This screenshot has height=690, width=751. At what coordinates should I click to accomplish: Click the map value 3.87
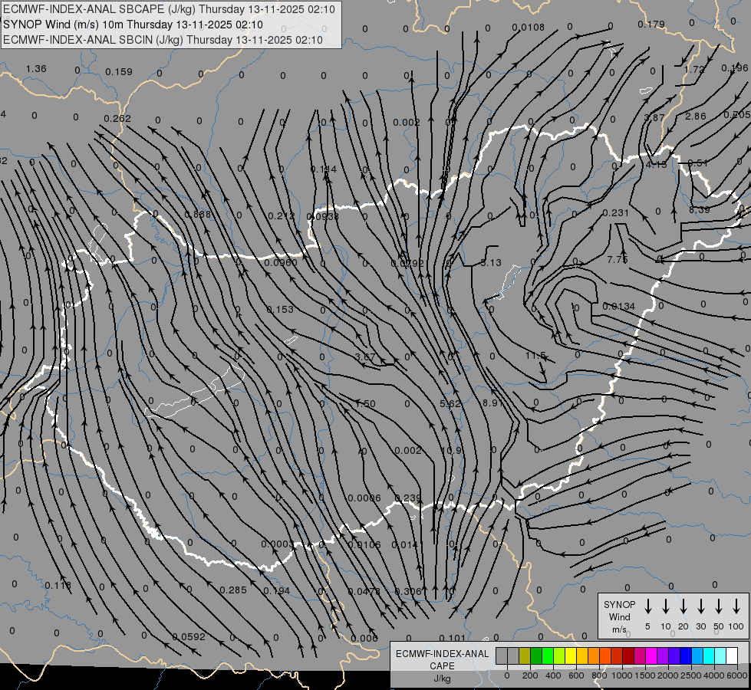pos(654,118)
